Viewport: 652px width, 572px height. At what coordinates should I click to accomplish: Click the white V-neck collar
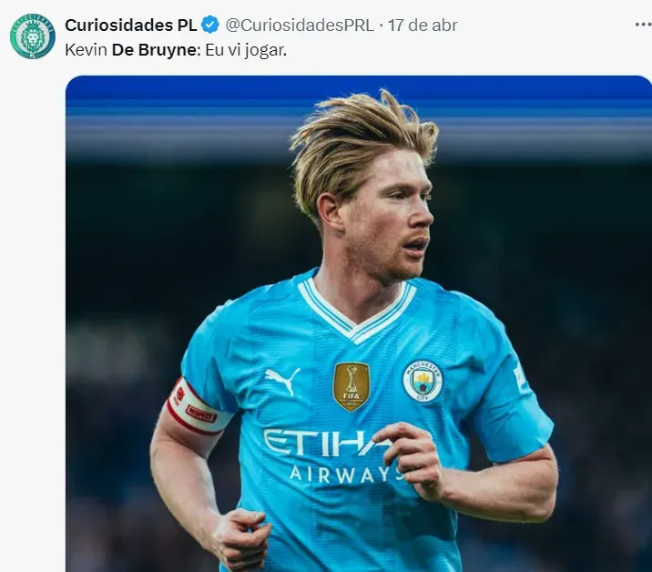(x=357, y=308)
